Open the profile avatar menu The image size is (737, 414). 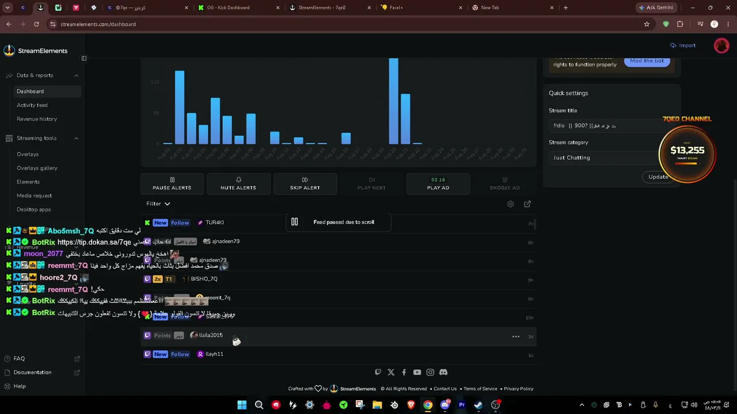(721, 45)
